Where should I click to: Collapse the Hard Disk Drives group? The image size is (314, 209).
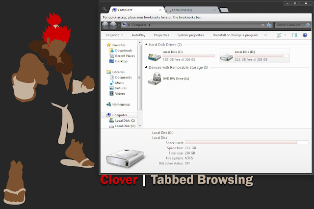point(146,45)
